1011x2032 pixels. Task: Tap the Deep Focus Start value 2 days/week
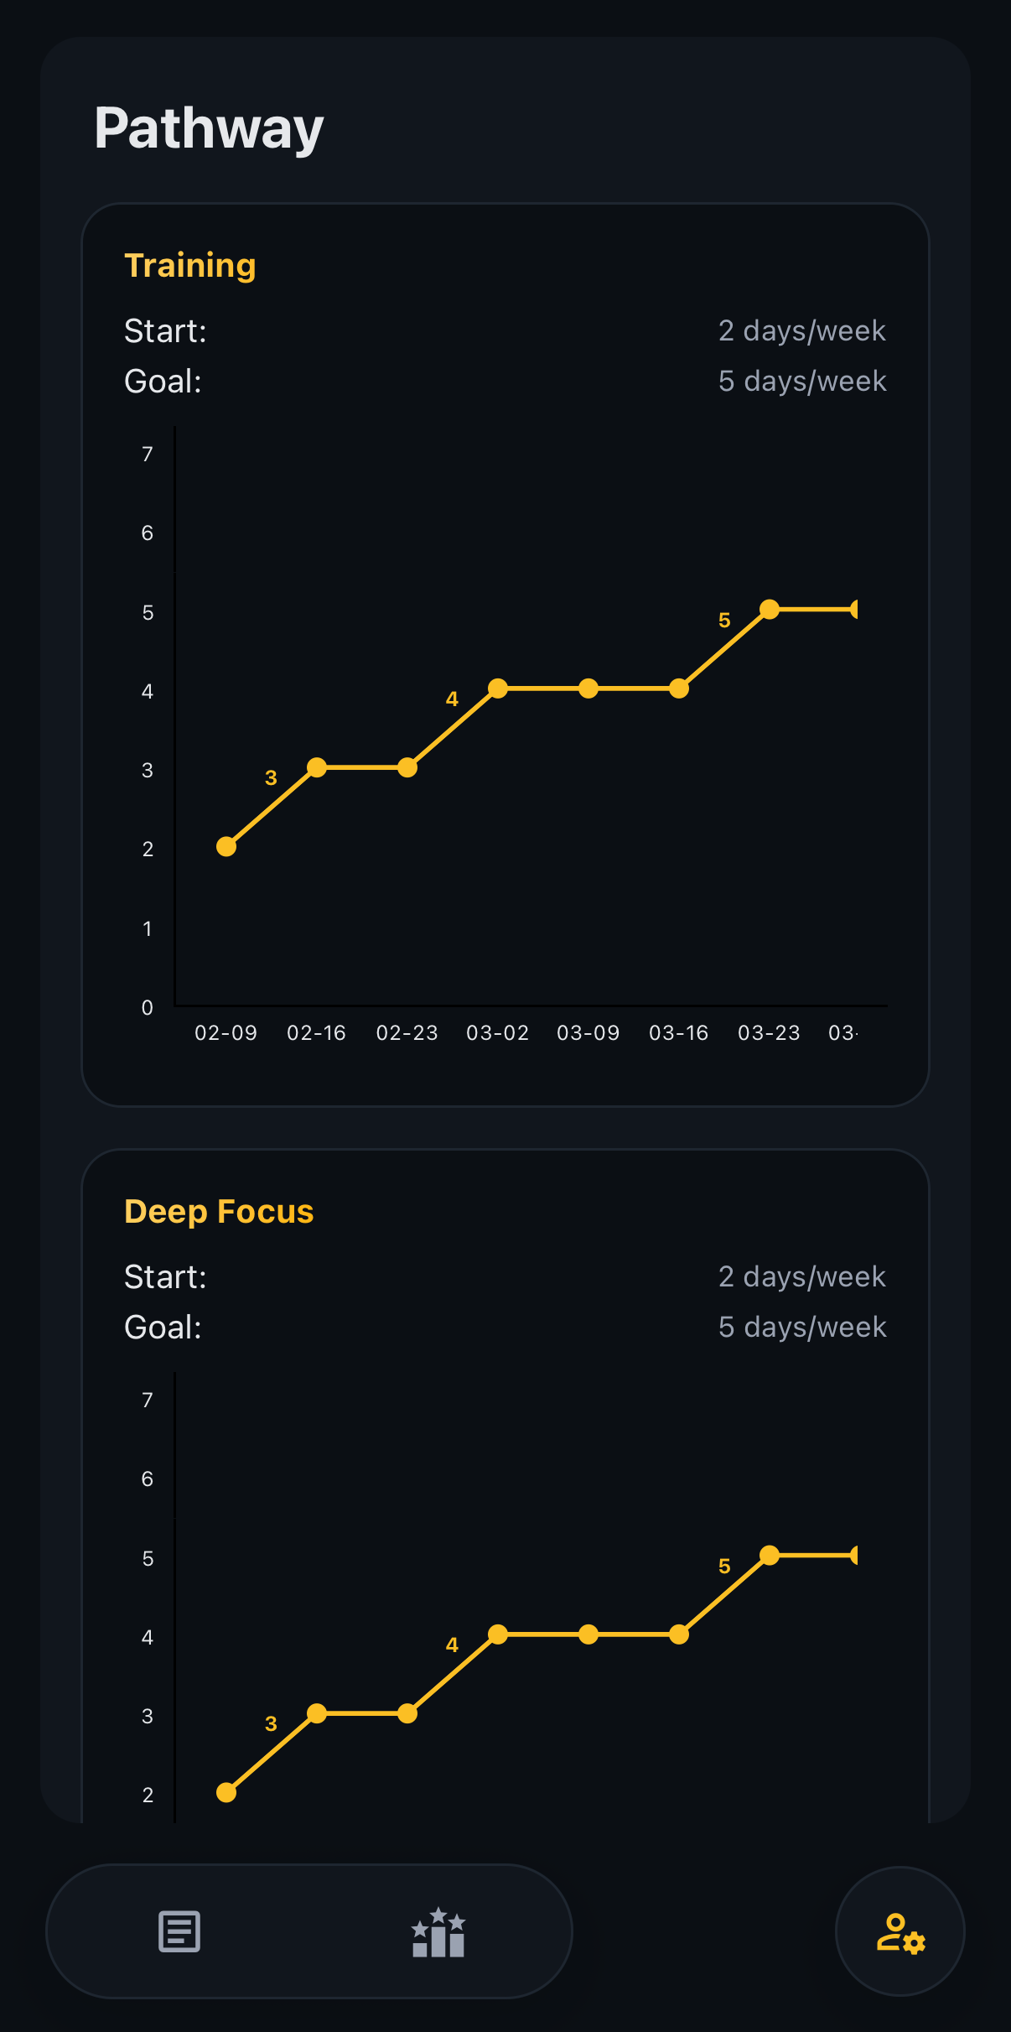coord(802,1276)
